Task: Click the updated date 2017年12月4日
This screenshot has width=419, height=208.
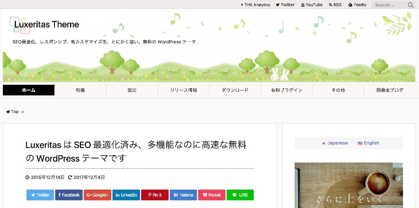Action: coord(89,177)
